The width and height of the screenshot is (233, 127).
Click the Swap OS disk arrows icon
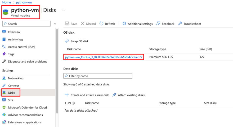(x=67, y=41)
